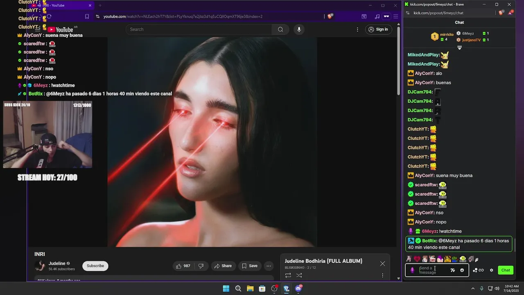Open 6Meyz username in Kick chat
Image resolution: width=524 pixels, height=295 pixels.
click(429, 231)
